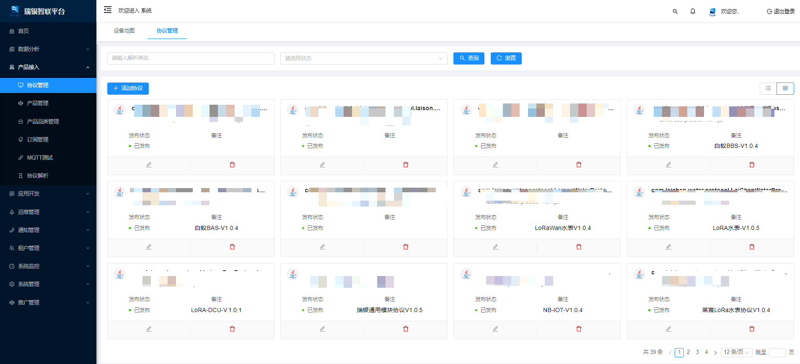
Task: Go to page 2 of results
Action: click(x=688, y=352)
